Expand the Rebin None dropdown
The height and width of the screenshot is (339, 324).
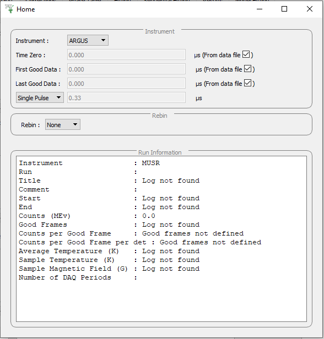pos(63,125)
